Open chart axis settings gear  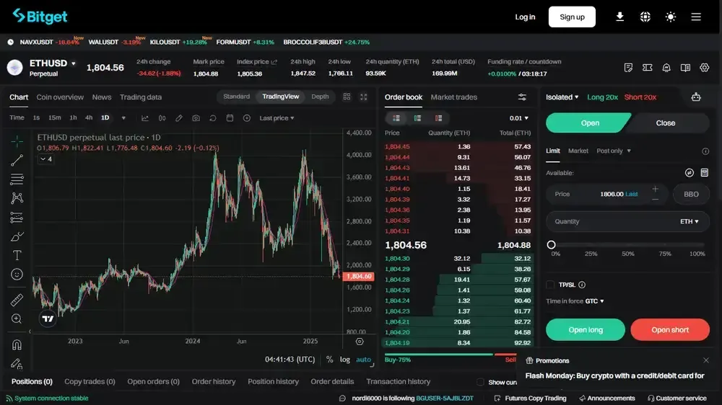click(x=360, y=342)
